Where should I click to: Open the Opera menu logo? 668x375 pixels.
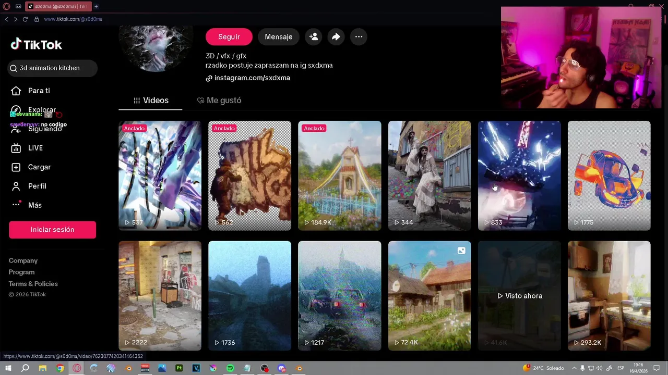click(x=6, y=6)
